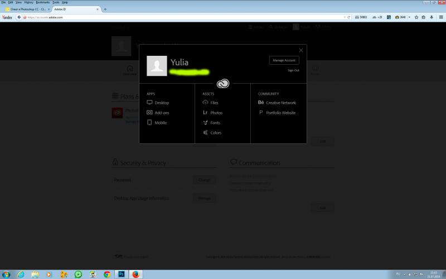The width and height of the screenshot is (446, 279).
Task: Bookmark this page with star icon
Action: click(x=416, y=17)
